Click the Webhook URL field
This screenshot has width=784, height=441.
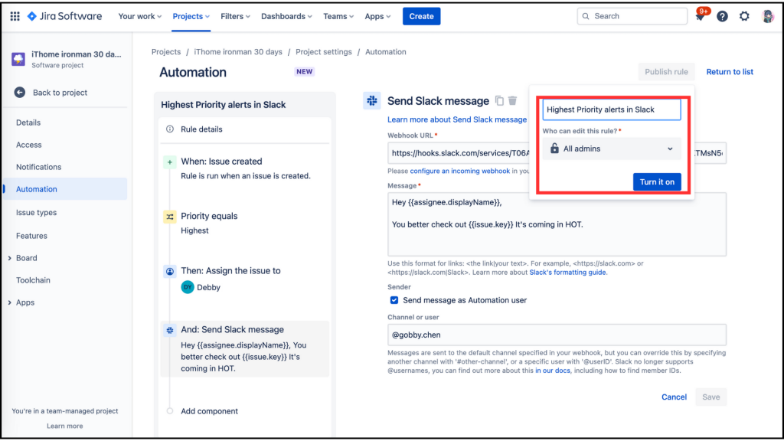point(557,153)
